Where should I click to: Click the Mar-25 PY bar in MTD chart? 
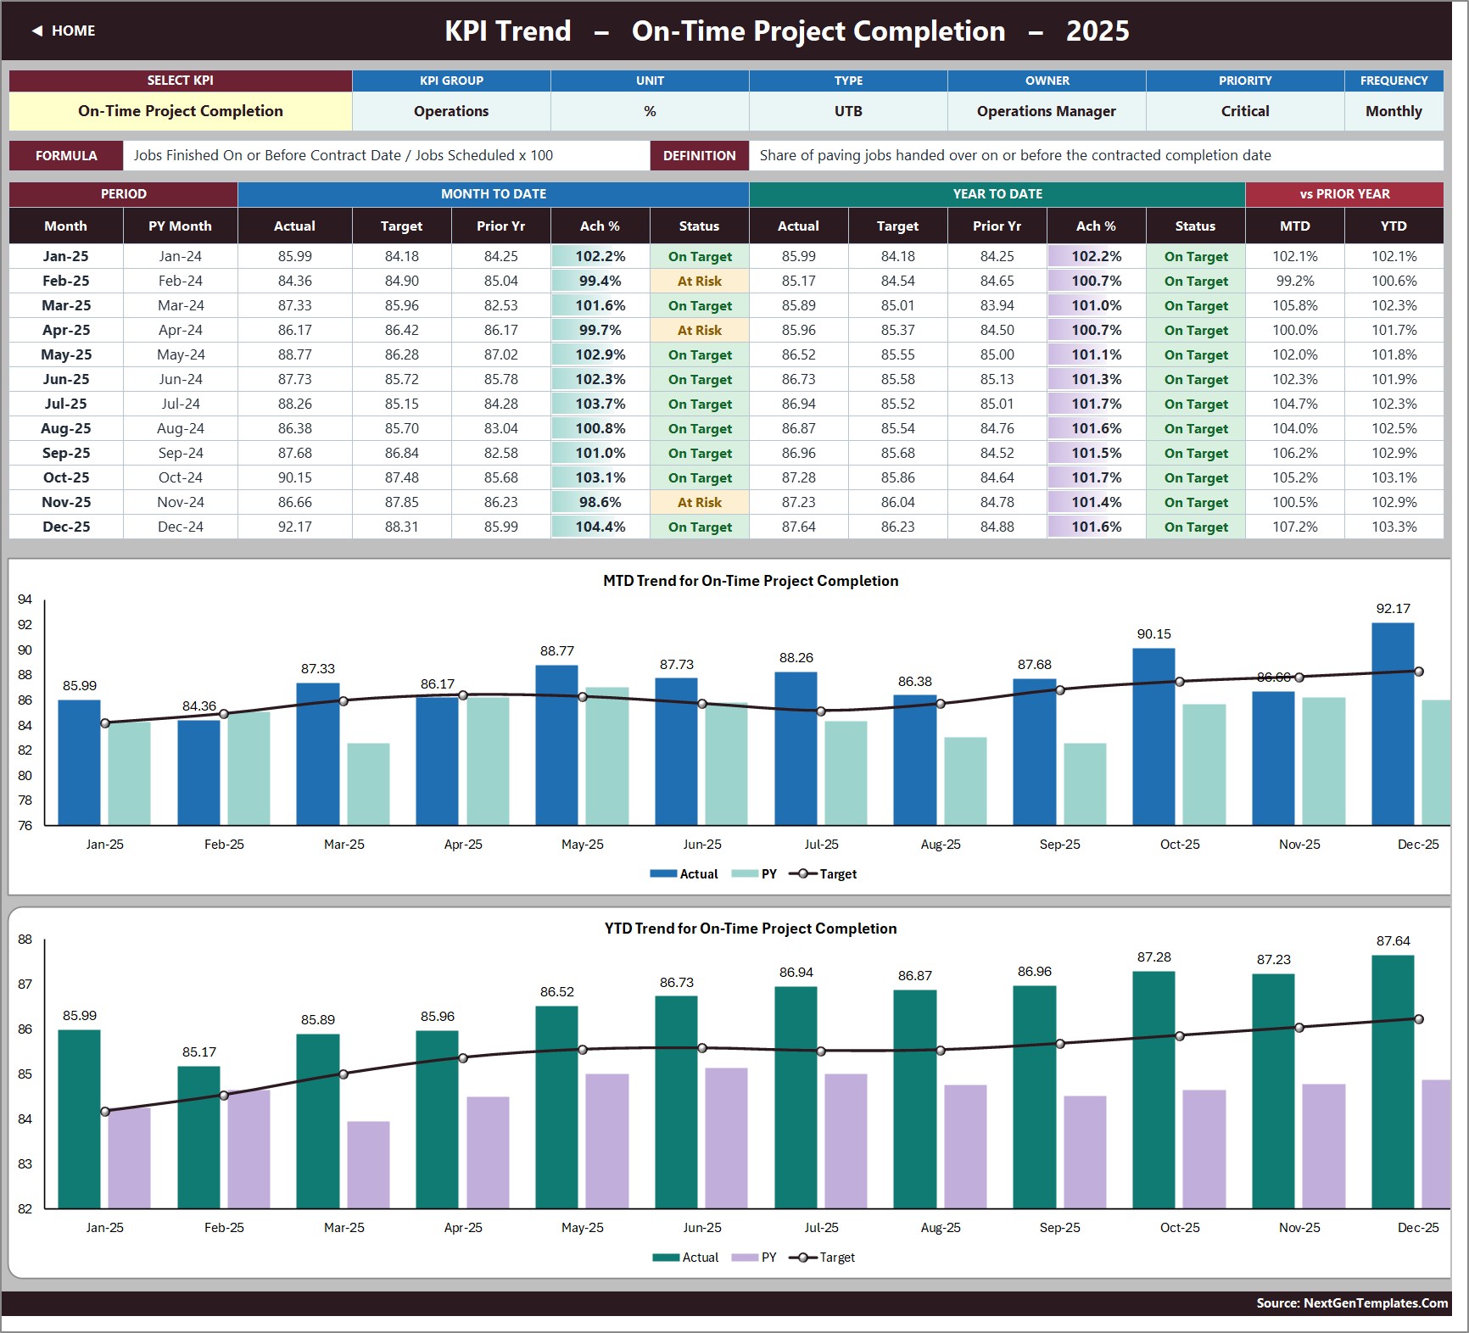click(x=368, y=784)
